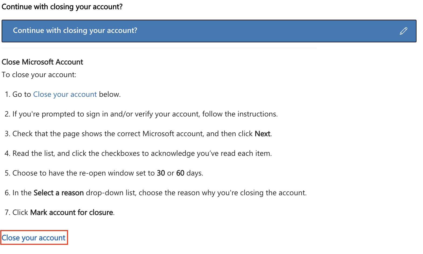The image size is (423, 254).
Task: Select the 'Close Microsoft Account' heading
Action: 42,62
